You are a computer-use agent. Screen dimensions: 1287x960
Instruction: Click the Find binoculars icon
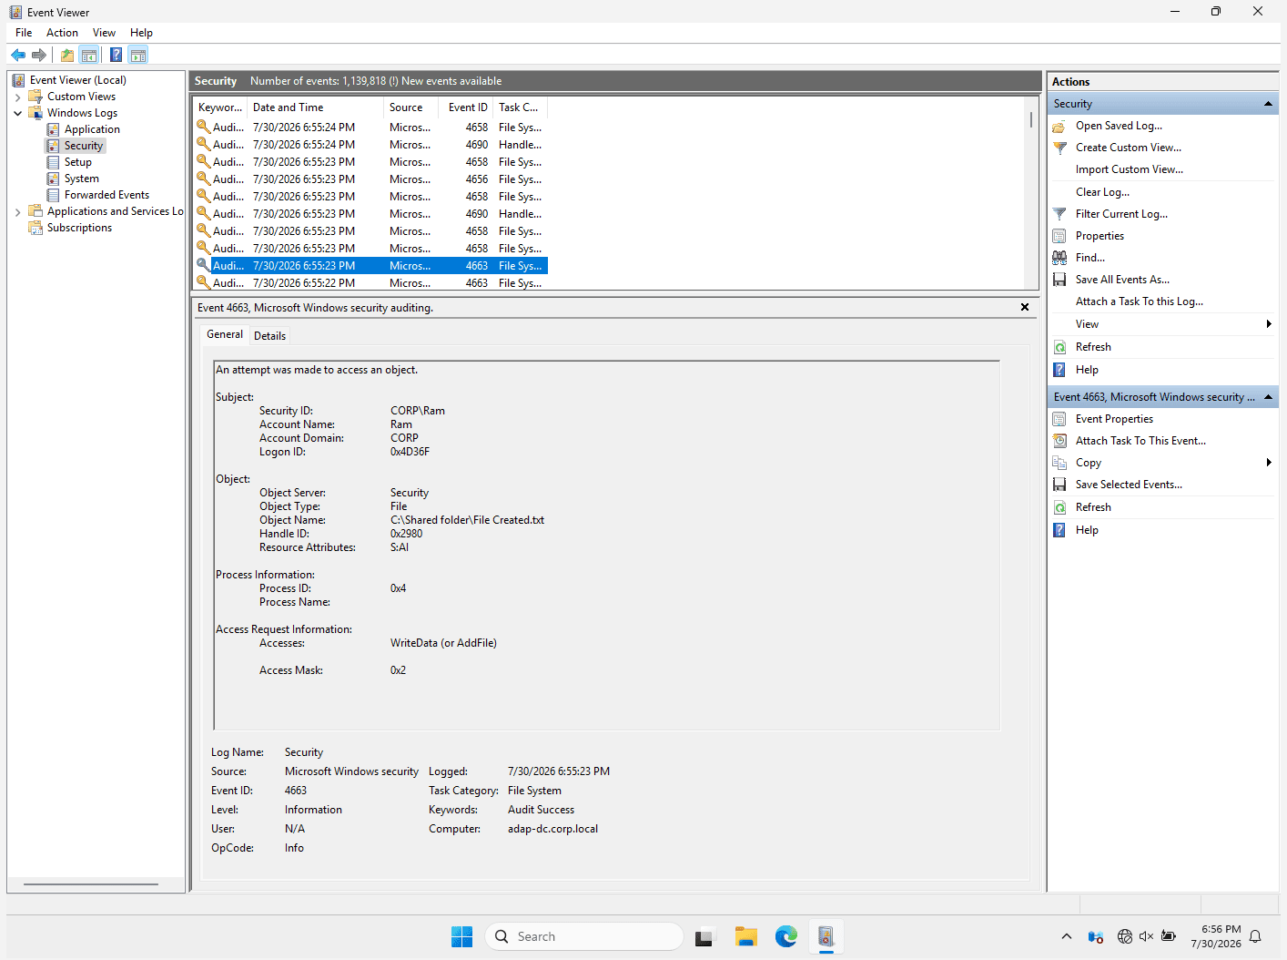[1059, 258]
